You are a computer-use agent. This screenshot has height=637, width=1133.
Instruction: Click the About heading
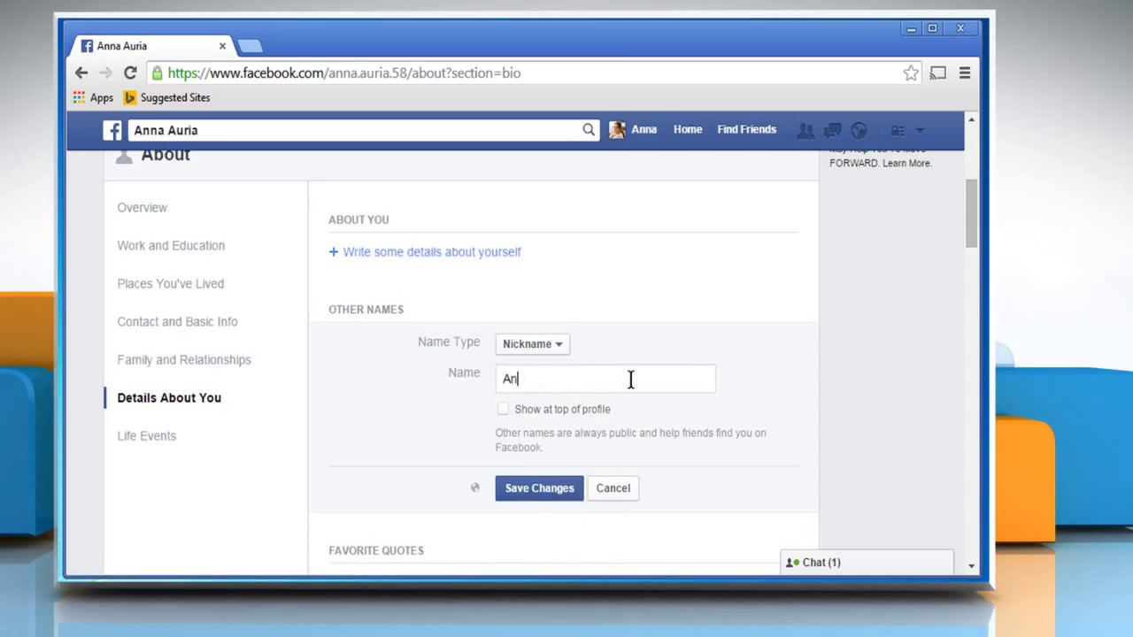pyautogui.click(x=166, y=156)
